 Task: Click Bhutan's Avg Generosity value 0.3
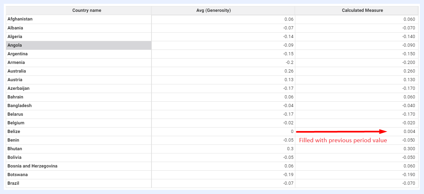tap(290, 149)
